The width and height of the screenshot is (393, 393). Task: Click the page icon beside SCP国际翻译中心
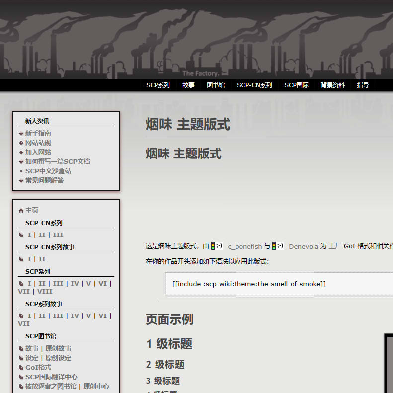21,377
